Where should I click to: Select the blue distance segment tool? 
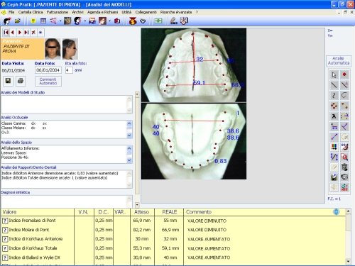(334, 137)
